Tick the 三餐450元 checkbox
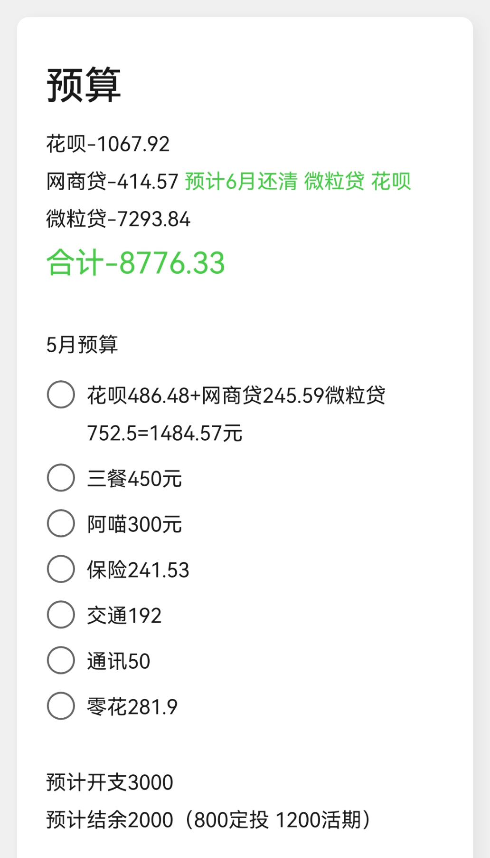This screenshot has width=490, height=858. pyautogui.click(x=61, y=478)
